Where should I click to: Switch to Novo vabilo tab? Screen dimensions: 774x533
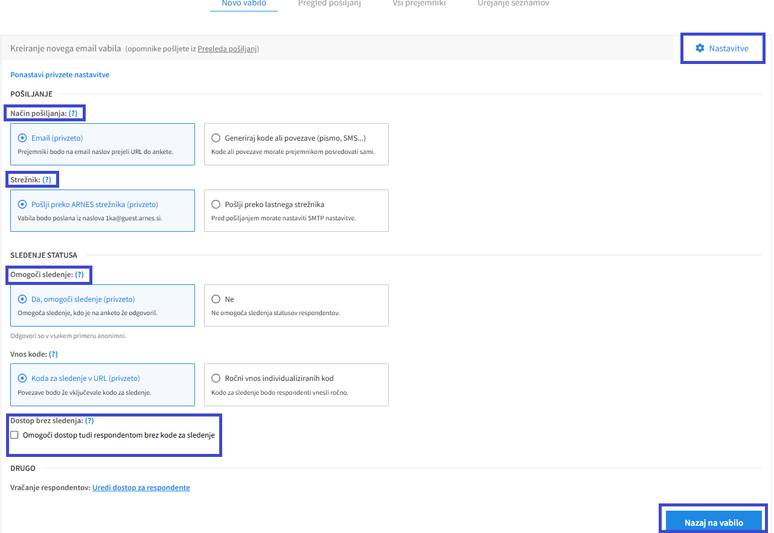244,4
